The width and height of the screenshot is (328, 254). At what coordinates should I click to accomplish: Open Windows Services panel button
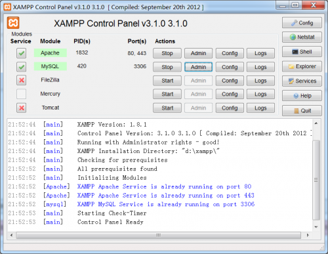(302, 81)
